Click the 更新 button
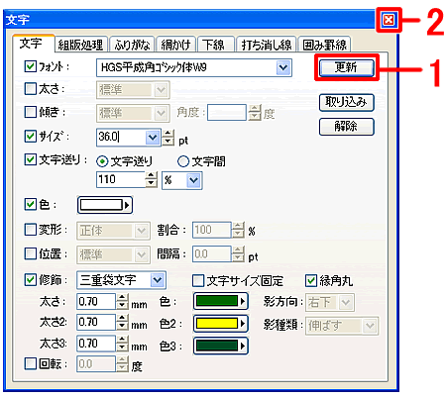The width and height of the screenshot is (446, 398). [x=346, y=67]
